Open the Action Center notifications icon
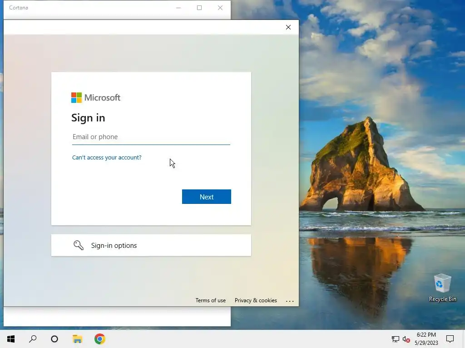The width and height of the screenshot is (465, 348). [x=450, y=339]
